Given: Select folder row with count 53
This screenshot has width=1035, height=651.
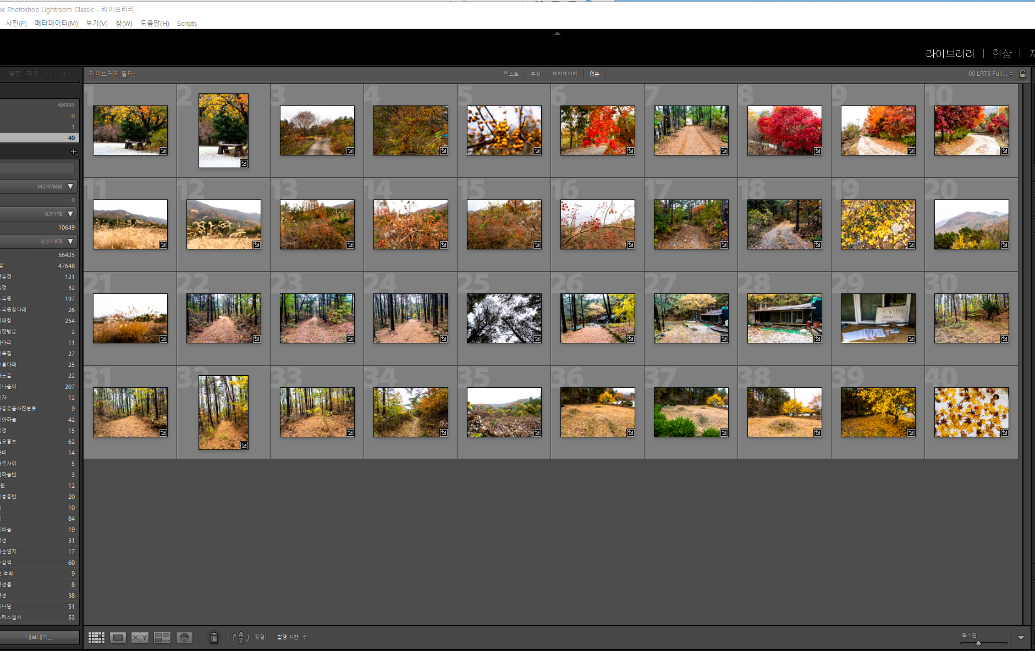Looking at the screenshot, I should coord(40,617).
